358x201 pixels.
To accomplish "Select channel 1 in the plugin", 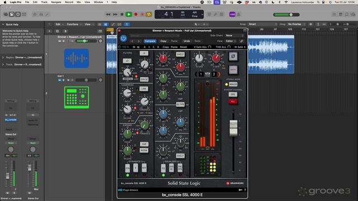I will (x=201, y=74).
